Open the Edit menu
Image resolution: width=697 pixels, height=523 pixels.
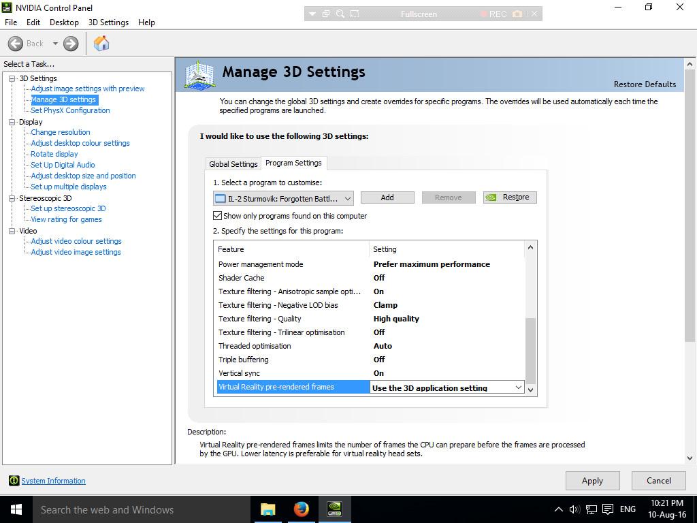(x=33, y=22)
